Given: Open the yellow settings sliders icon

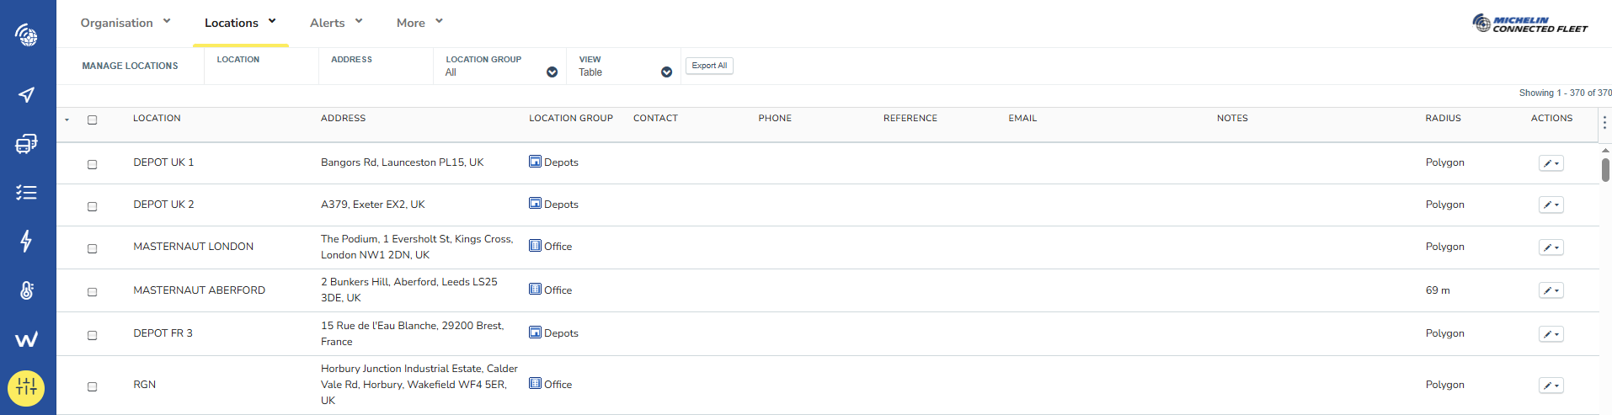Looking at the screenshot, I should pyautogui.click(x=26, y=388).
